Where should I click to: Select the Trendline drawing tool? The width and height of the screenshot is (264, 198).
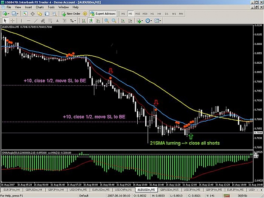click(36, 21)
